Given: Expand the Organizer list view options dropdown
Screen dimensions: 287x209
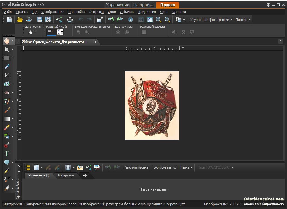Looking at the screenshot, I should (x=42, y=167).
